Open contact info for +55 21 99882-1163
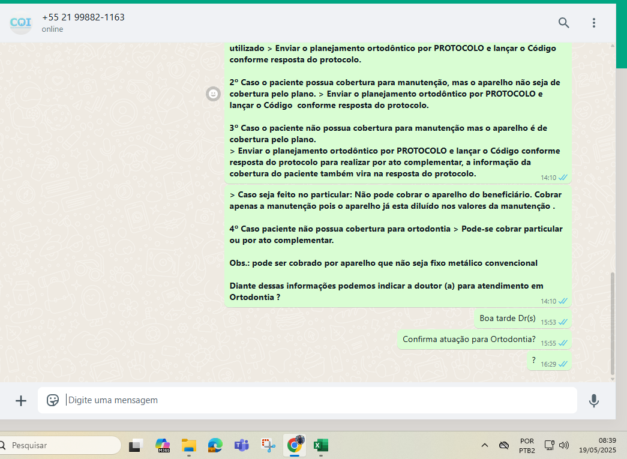 (83, 17)
